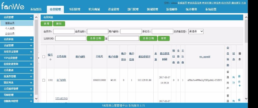Expand the VIP会员管理 section

point(31,58)
